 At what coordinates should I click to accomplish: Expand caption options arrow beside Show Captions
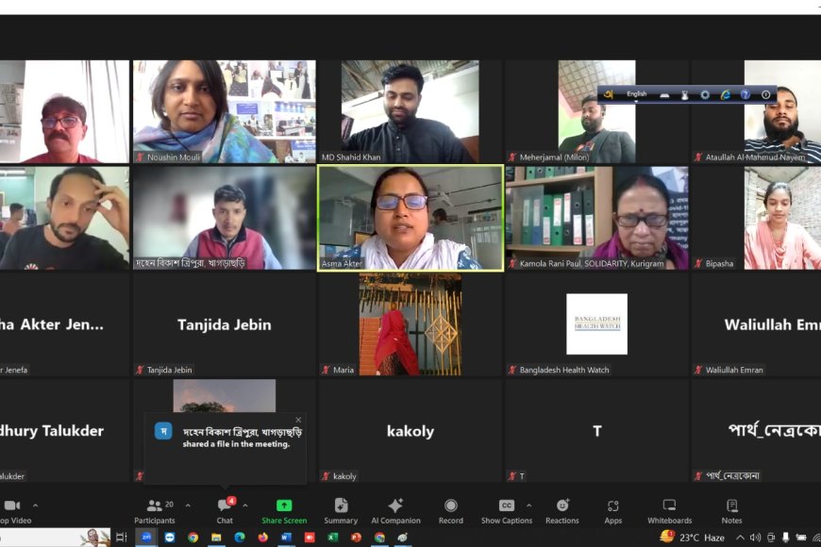528,506
